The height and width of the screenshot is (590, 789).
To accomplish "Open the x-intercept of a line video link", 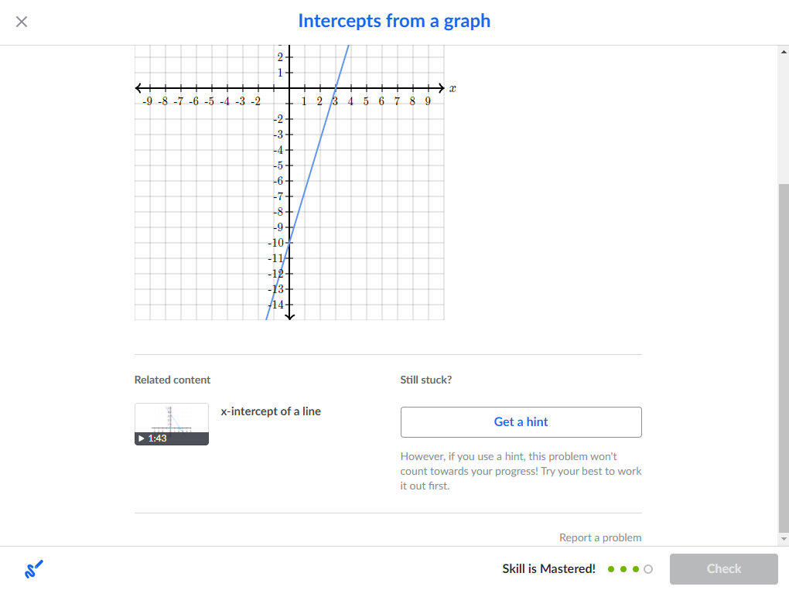I will pos(271,411).
